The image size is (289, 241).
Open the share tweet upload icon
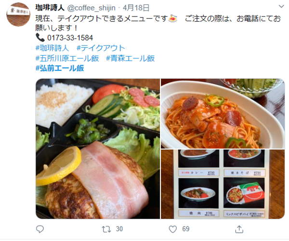point(239,229)
